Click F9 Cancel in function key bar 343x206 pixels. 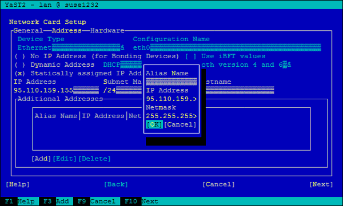click(x=97, y=201)
